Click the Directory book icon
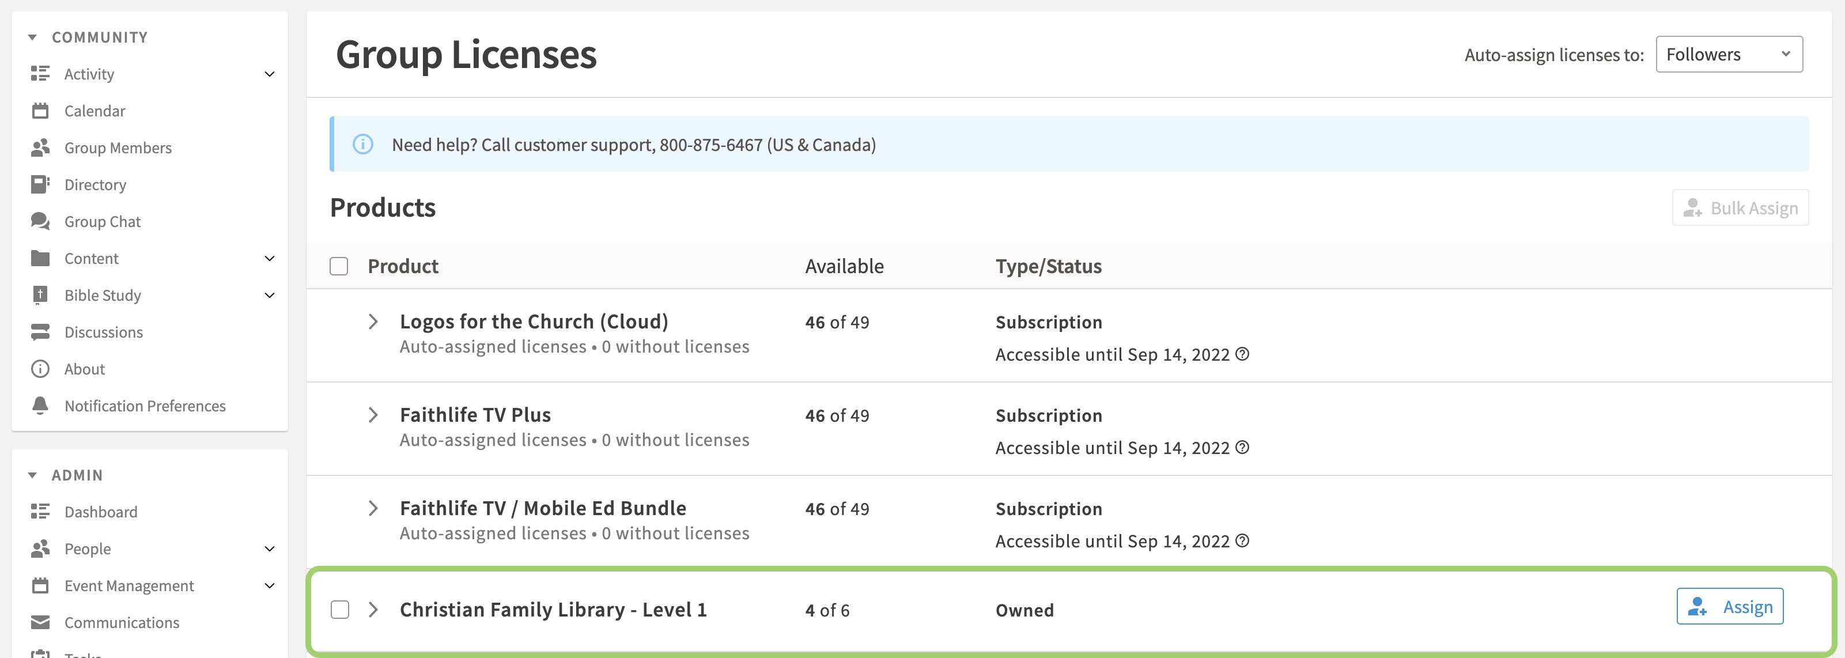The width and height of the screenshot is (1845, 658). pos(40,185)
